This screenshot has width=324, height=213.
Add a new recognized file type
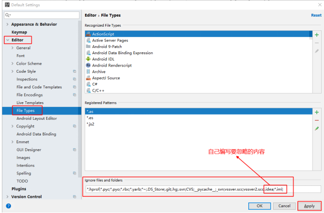tap(316, 35)
